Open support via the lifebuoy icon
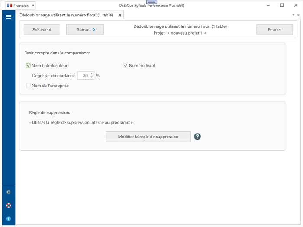Viewport: 303px width, 227px height. click(9, 205)
